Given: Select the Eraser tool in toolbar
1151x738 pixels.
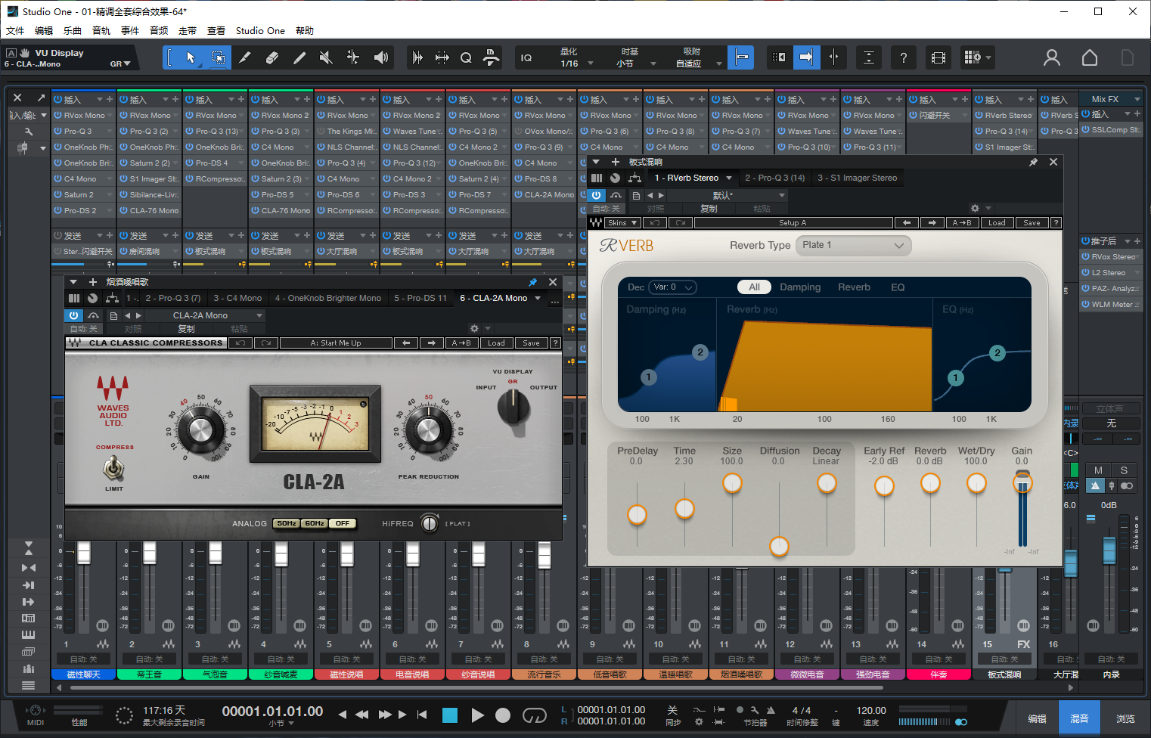Looking at the screenshot, I should (x=272, y=57).
